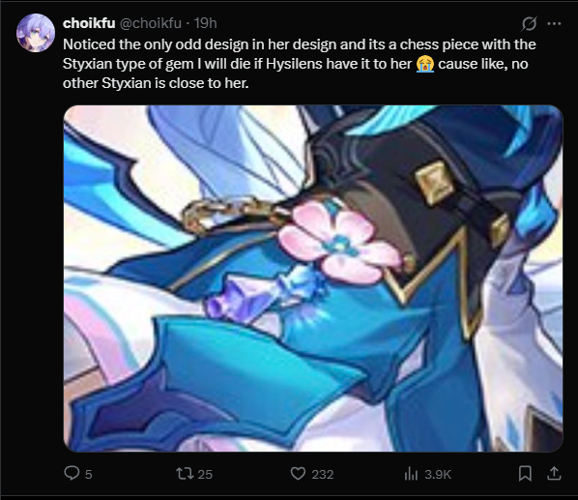Open the attached character artwork image
The image size is (578, 500).
click(x=313, y=279)
